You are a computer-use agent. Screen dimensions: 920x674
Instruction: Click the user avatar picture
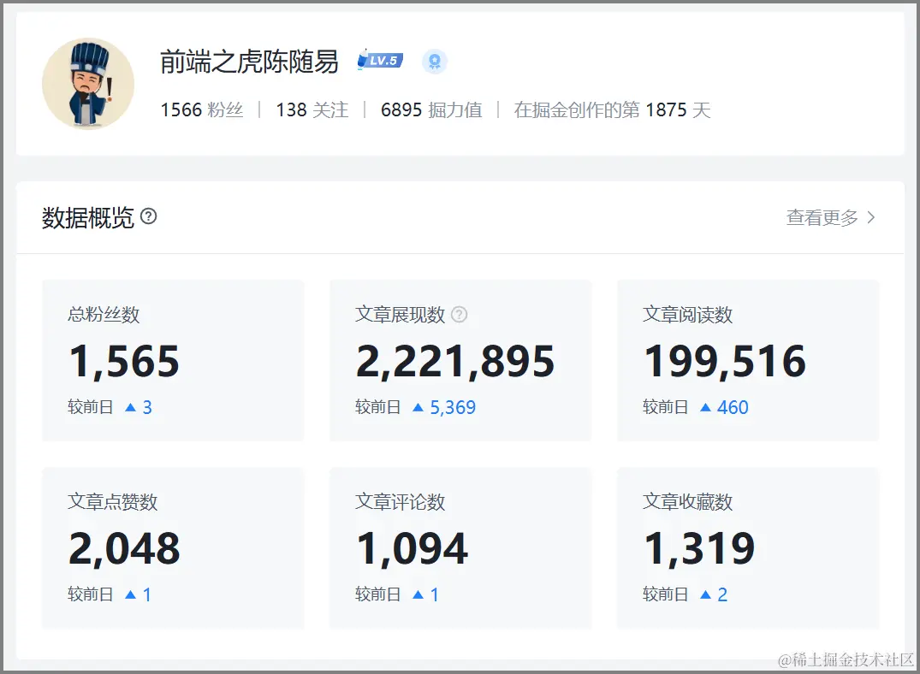[x=88, y=83]
